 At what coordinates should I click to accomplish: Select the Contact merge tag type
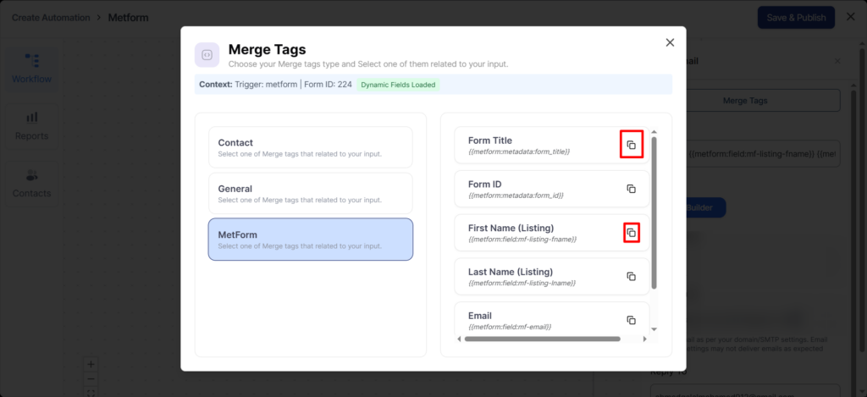click(311, 147)
